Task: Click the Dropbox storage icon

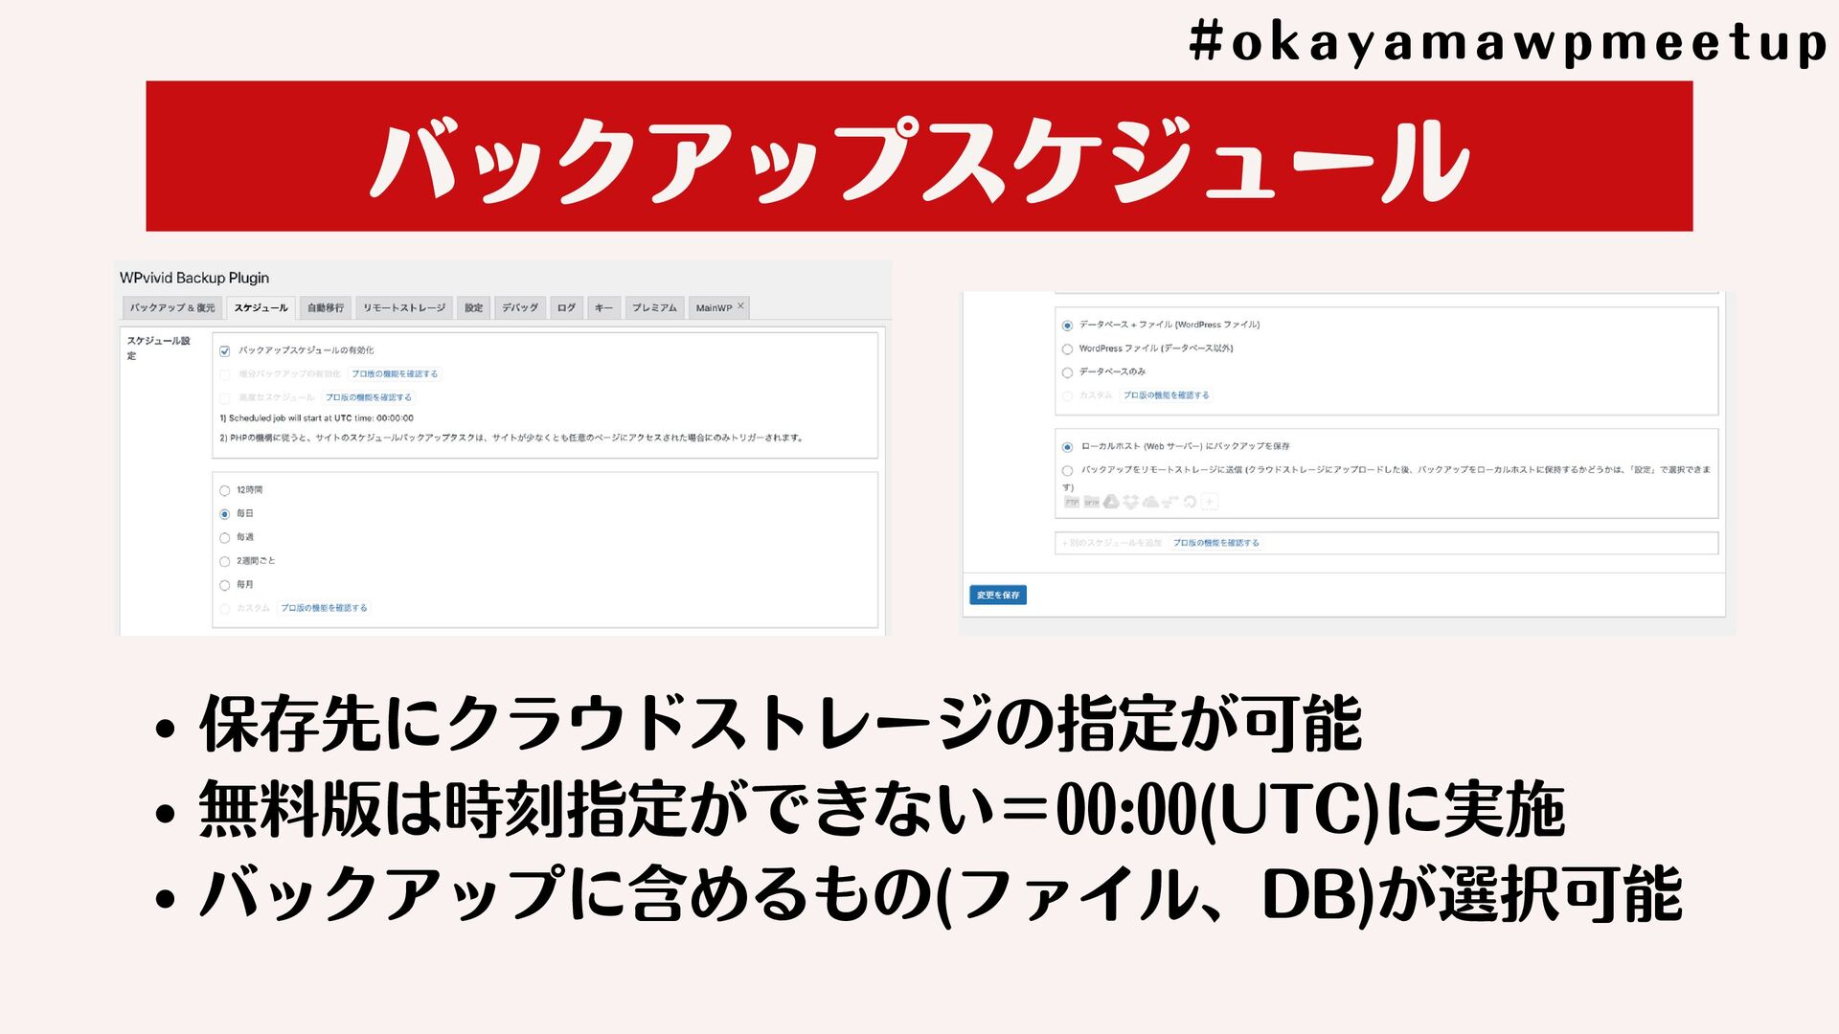Action: click(1130, 502)
